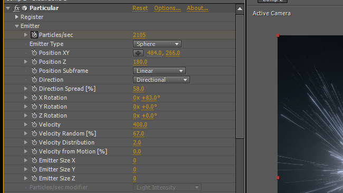
Task: Toggle the fx effect switch for Particular
Action: pos(16,8)
